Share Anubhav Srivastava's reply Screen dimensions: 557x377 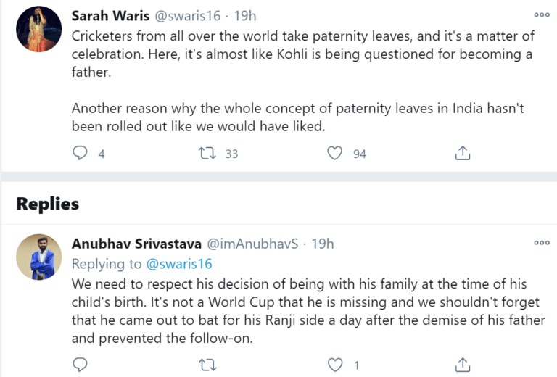[x=463, y=363]
